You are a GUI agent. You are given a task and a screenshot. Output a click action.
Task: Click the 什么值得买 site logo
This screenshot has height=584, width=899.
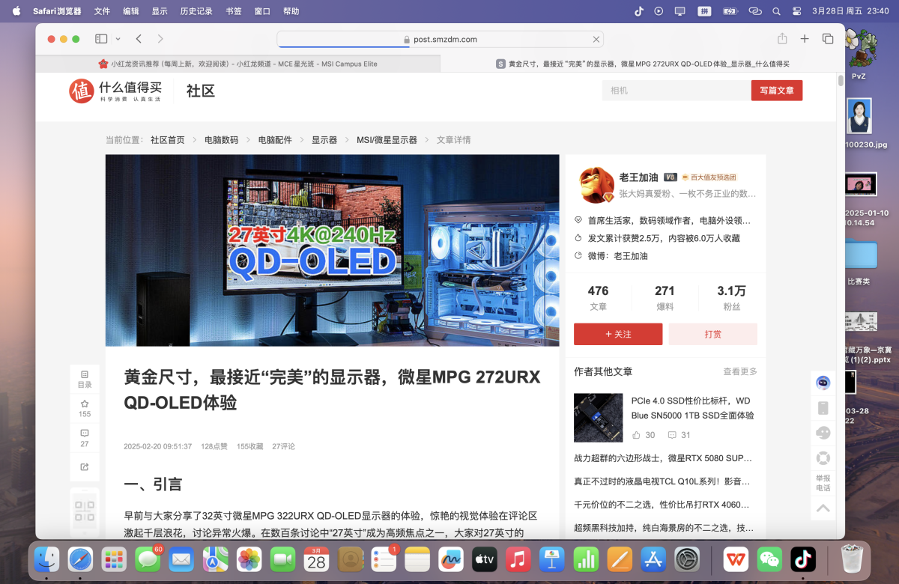click(115, 91)
